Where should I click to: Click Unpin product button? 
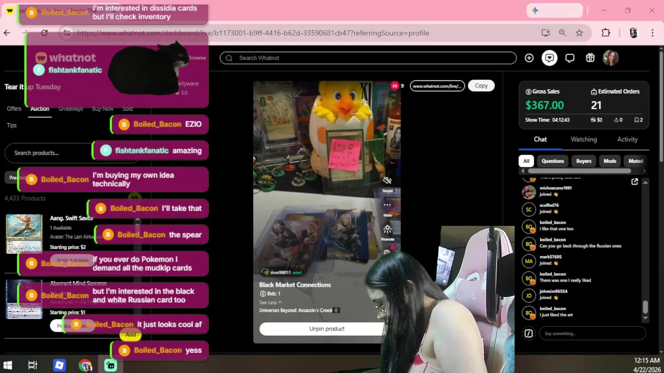click(x=327, y=329)
